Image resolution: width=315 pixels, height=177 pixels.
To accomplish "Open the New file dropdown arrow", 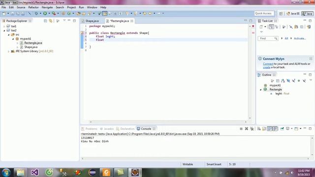I will pyautogui.click(x=8, y=13).
